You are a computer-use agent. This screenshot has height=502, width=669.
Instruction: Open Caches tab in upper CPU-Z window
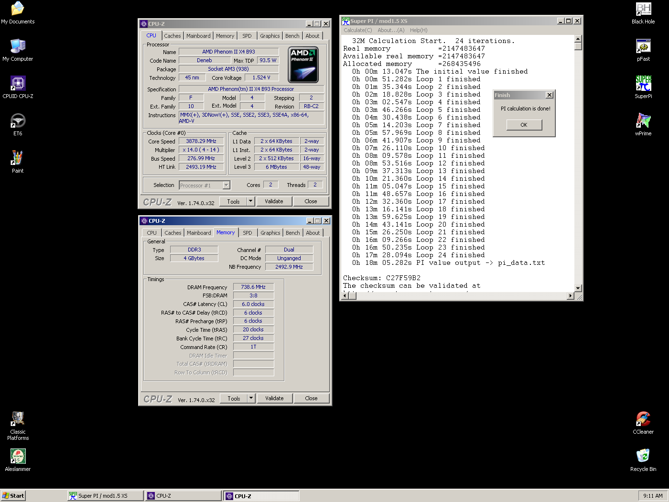pyautogui.click(x=173, y=36)
